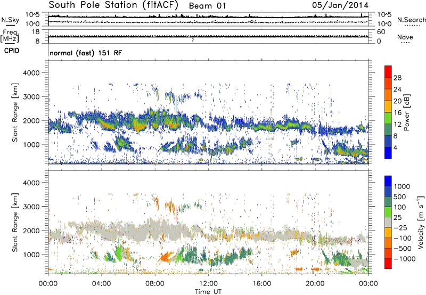Image resolution: width=426 pixels, height=295 pixels.
Task: Click the 'CPID' label
Action: coord(12,51)
